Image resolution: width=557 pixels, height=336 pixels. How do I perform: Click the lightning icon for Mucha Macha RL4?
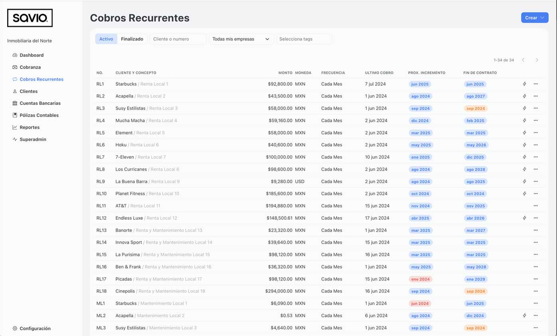tap(524, 121)
